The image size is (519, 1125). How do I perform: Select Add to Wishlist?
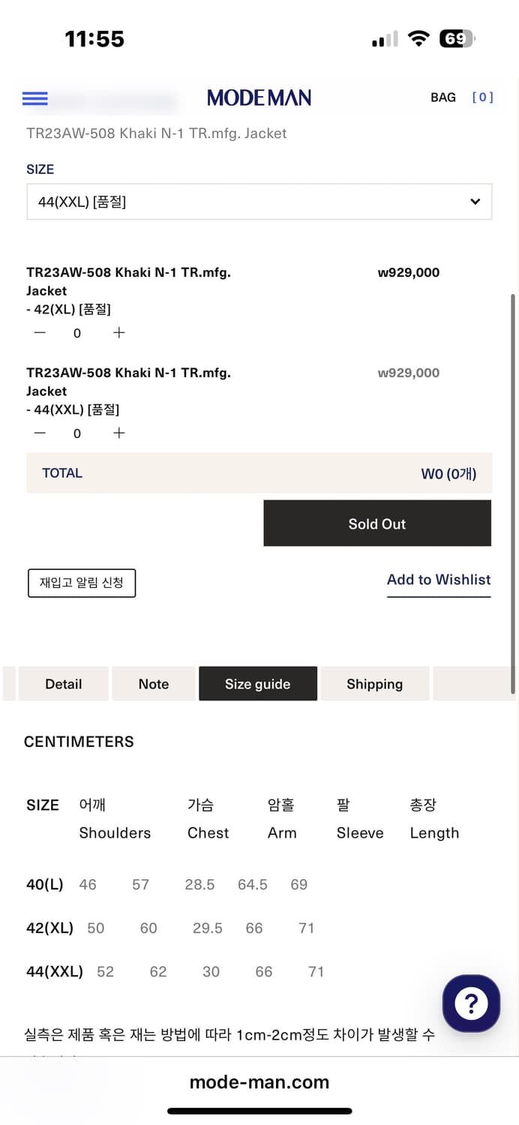click(x=439, y=580)
